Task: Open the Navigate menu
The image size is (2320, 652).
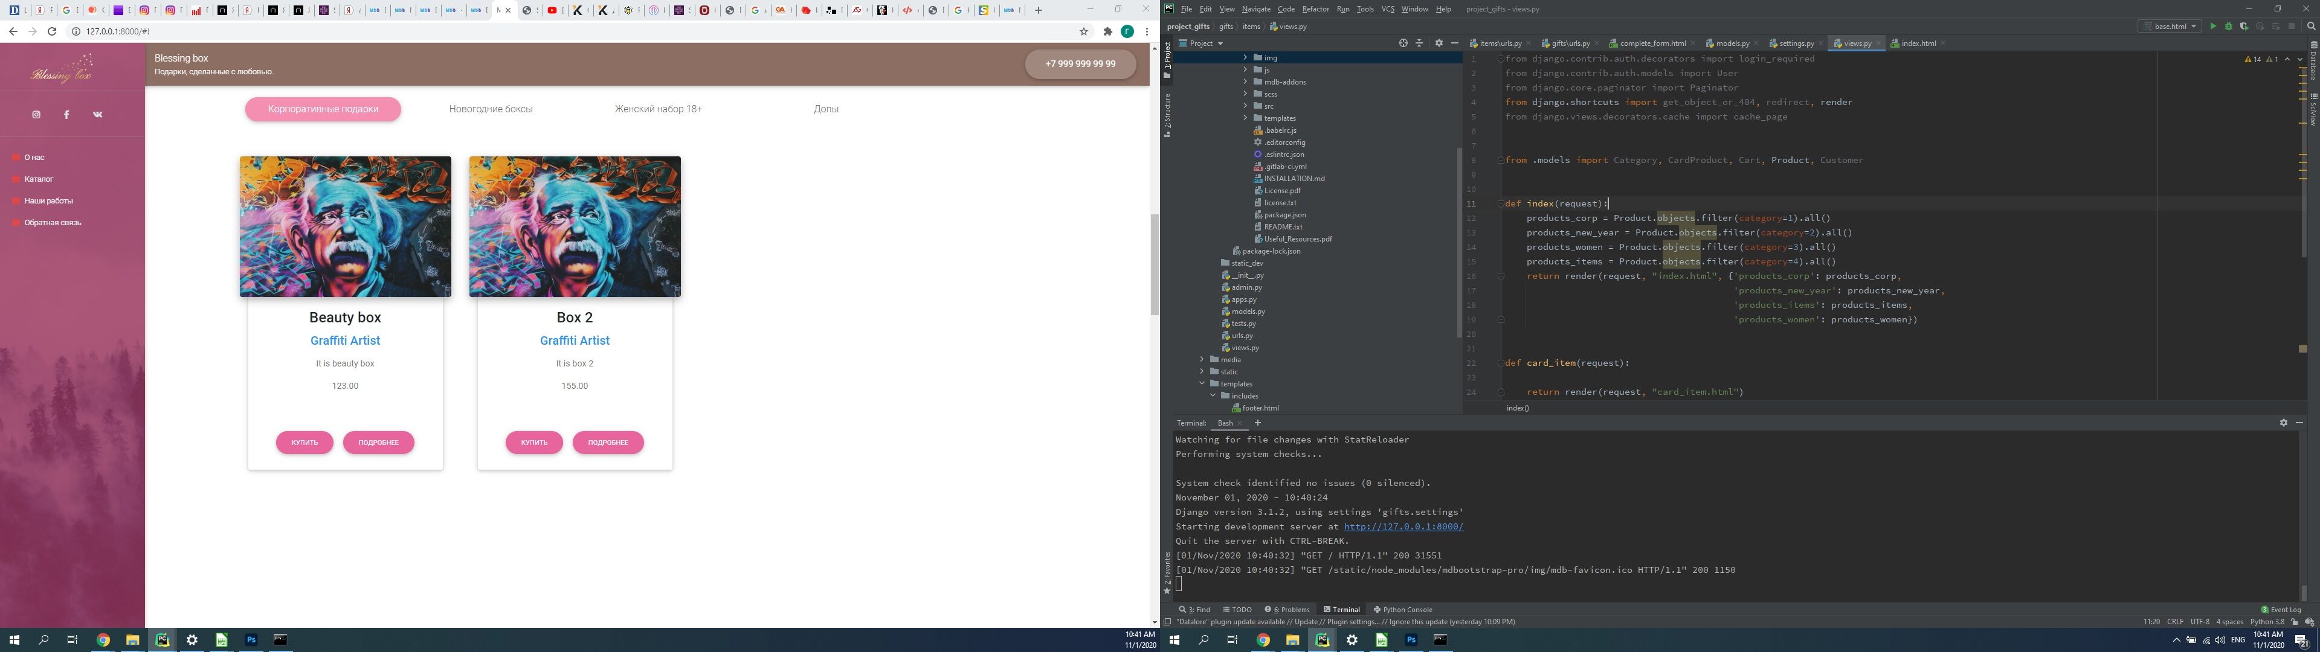Action: click(1255, 9)
